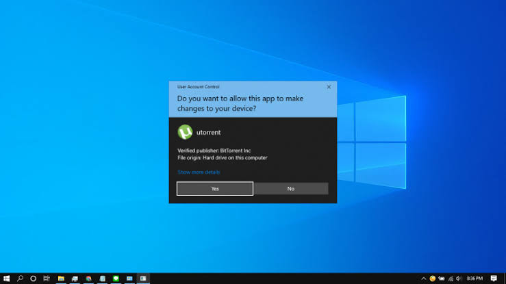Open the network Wi-Fi tray icon
The height and width of the screenshot is (284, 506).
click(451, 279)
